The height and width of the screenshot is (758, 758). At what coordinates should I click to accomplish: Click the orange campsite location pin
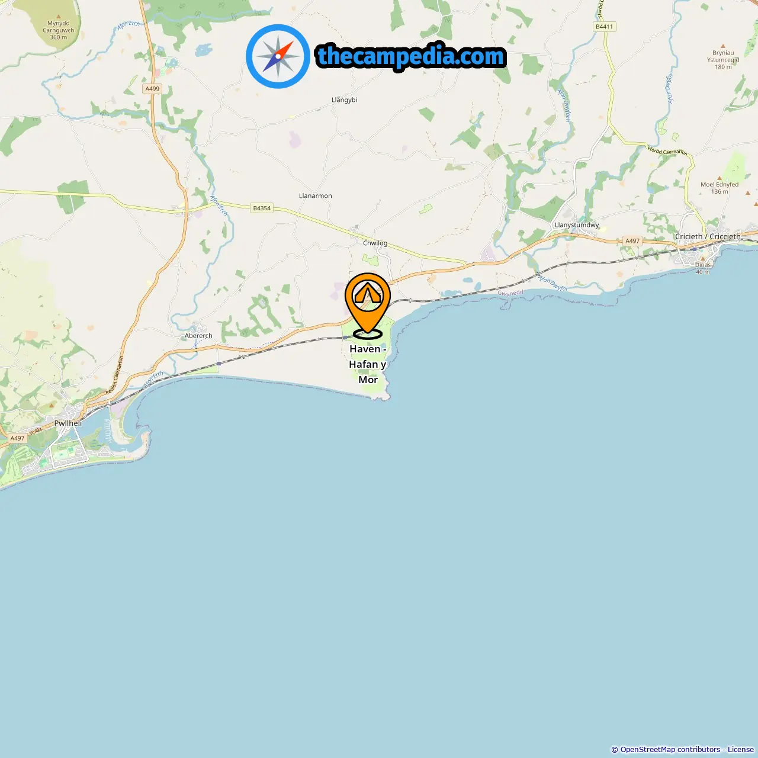(368, 305)
